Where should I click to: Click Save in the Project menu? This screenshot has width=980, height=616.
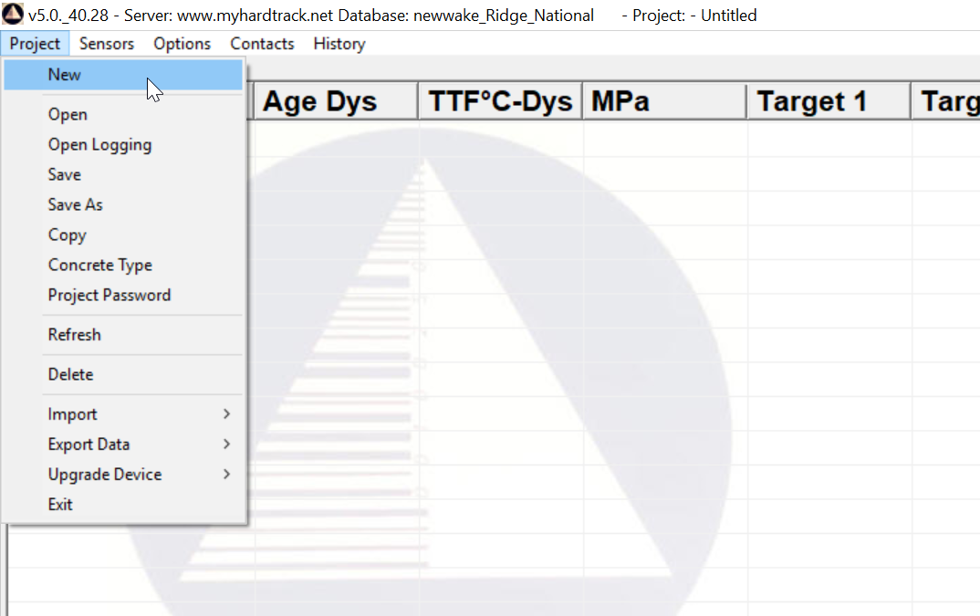[123, 174]
